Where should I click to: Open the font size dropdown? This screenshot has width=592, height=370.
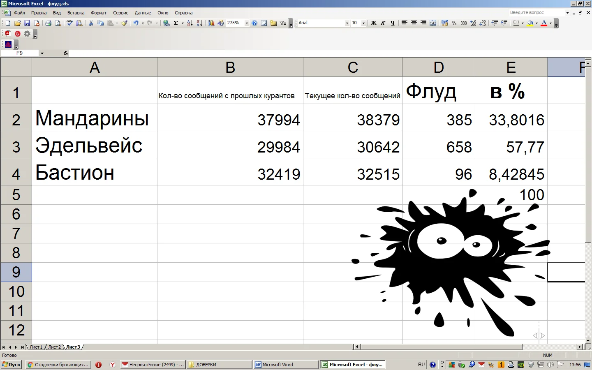click(x=363, y=23)
